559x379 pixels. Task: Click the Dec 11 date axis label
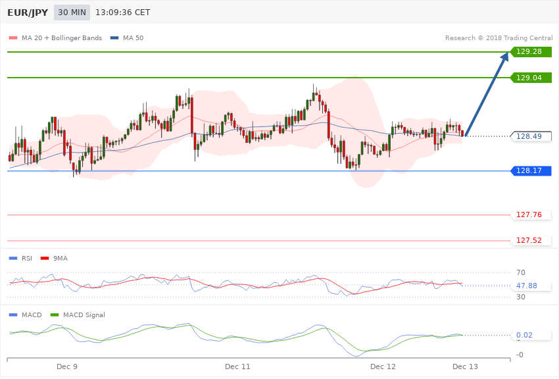(x=237, y=366)
